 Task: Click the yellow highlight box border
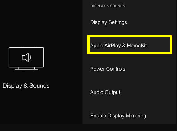click(130, 37)
